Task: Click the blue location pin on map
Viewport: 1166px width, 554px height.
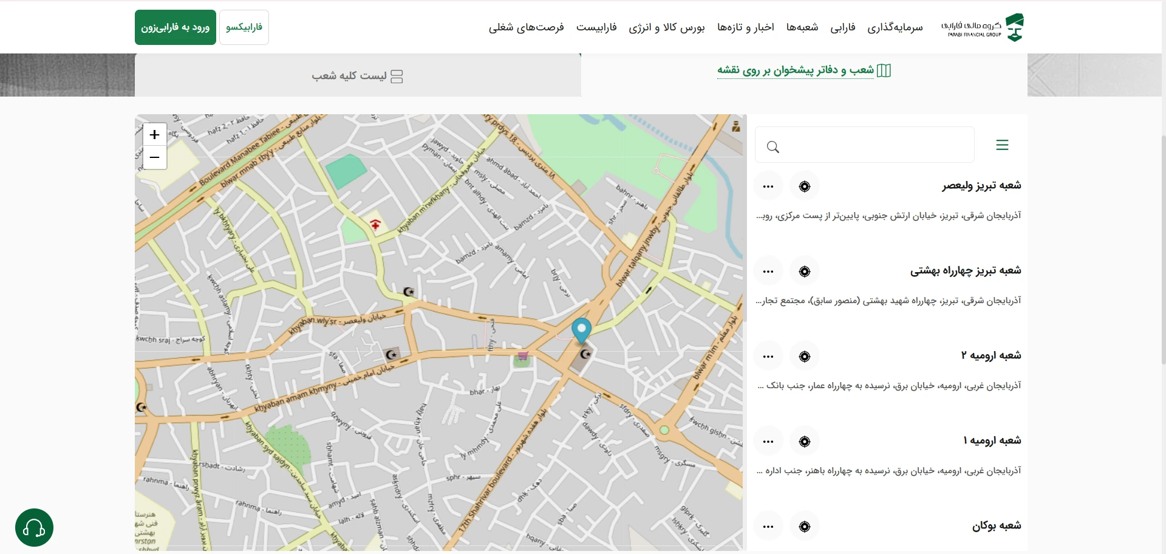Action: coord(582,331)
